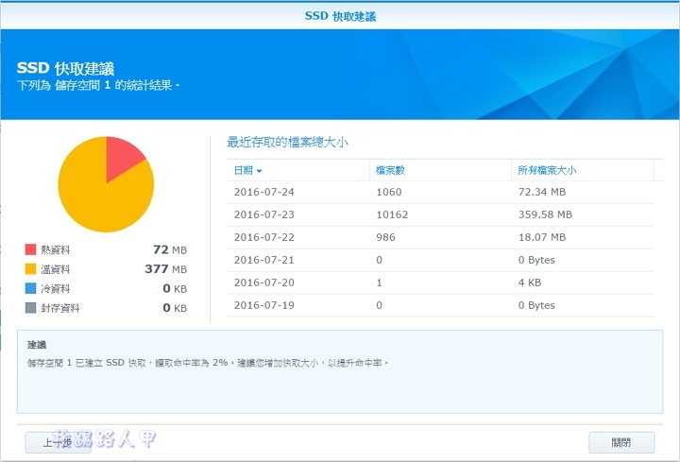Select the 2016-07-24 row
Viewport: 680px width, 462px height.
coord(440,193)
